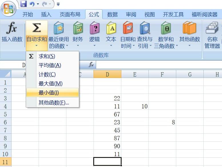Switch to the 福昕阅读器 tab
Screen dimensions: 222x167
coord(205,14)
